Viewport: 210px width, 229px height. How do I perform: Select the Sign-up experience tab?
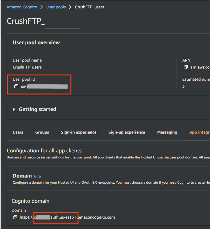coord(127,132)
